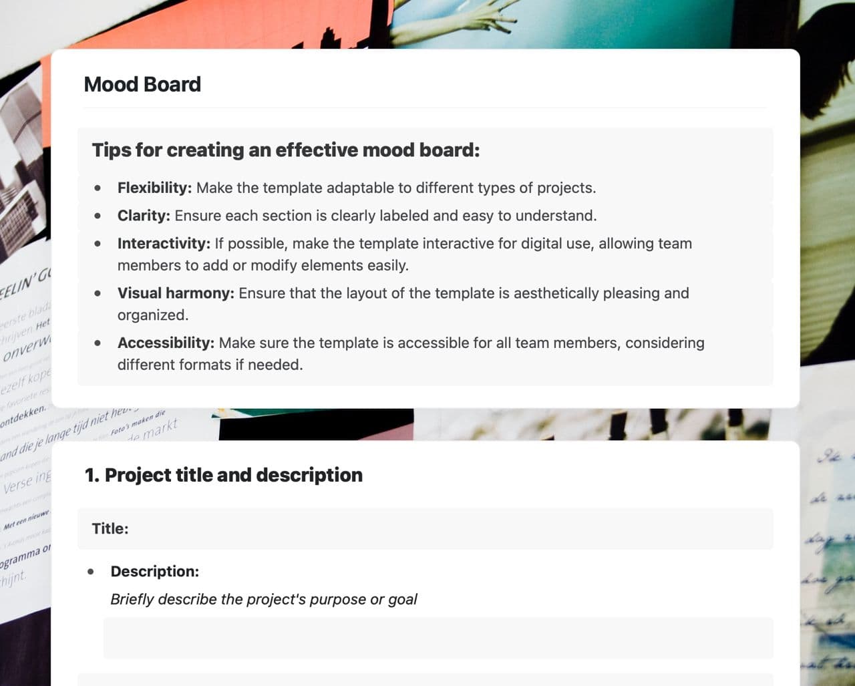Click the Flexibility tip text

pos(357,188)
